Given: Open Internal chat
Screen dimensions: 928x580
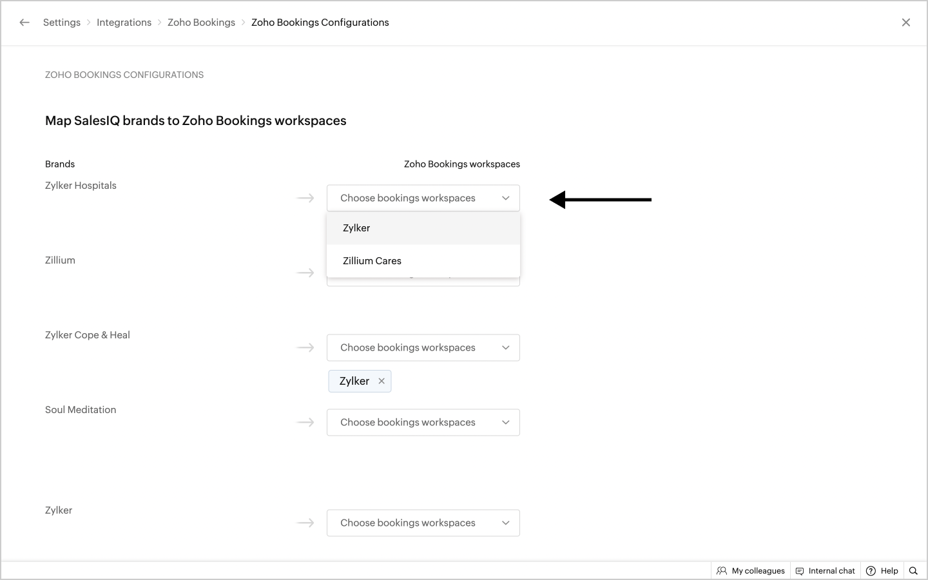Looking at the screenshot, I should click(x=826, y=571).
